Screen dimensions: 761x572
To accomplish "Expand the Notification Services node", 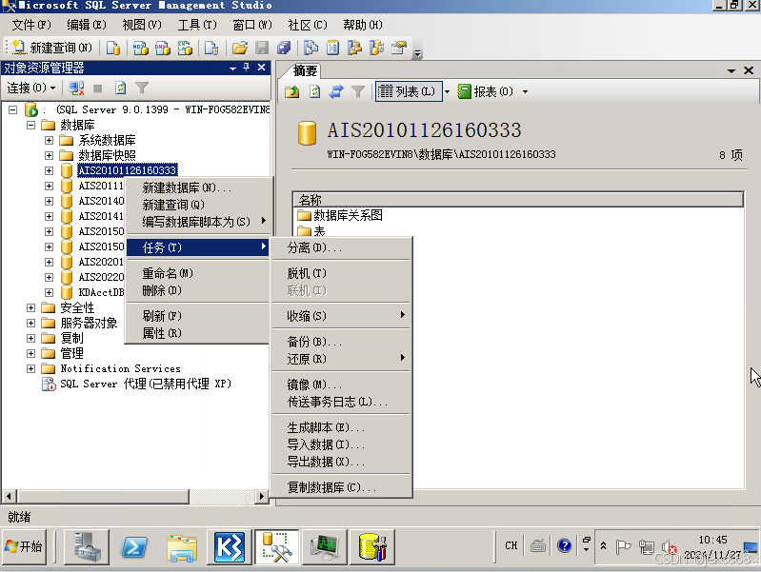I will tap(31, 368).
